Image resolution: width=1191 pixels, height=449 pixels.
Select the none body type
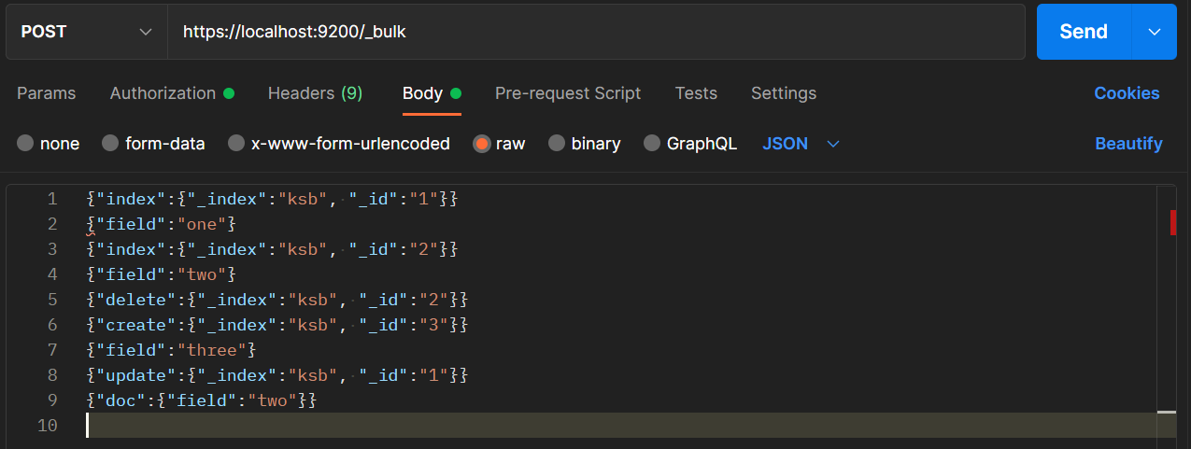[49, 144]
